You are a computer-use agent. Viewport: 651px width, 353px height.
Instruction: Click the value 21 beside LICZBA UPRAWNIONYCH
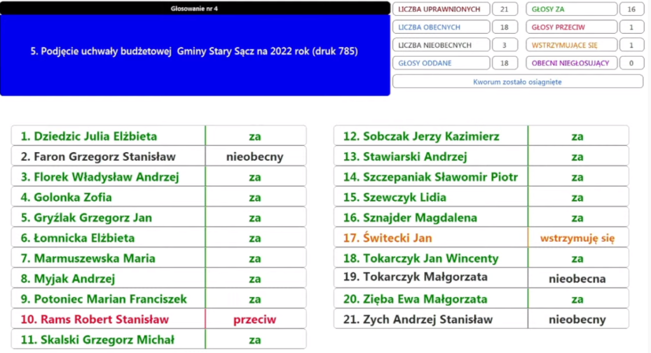point(504,9)
